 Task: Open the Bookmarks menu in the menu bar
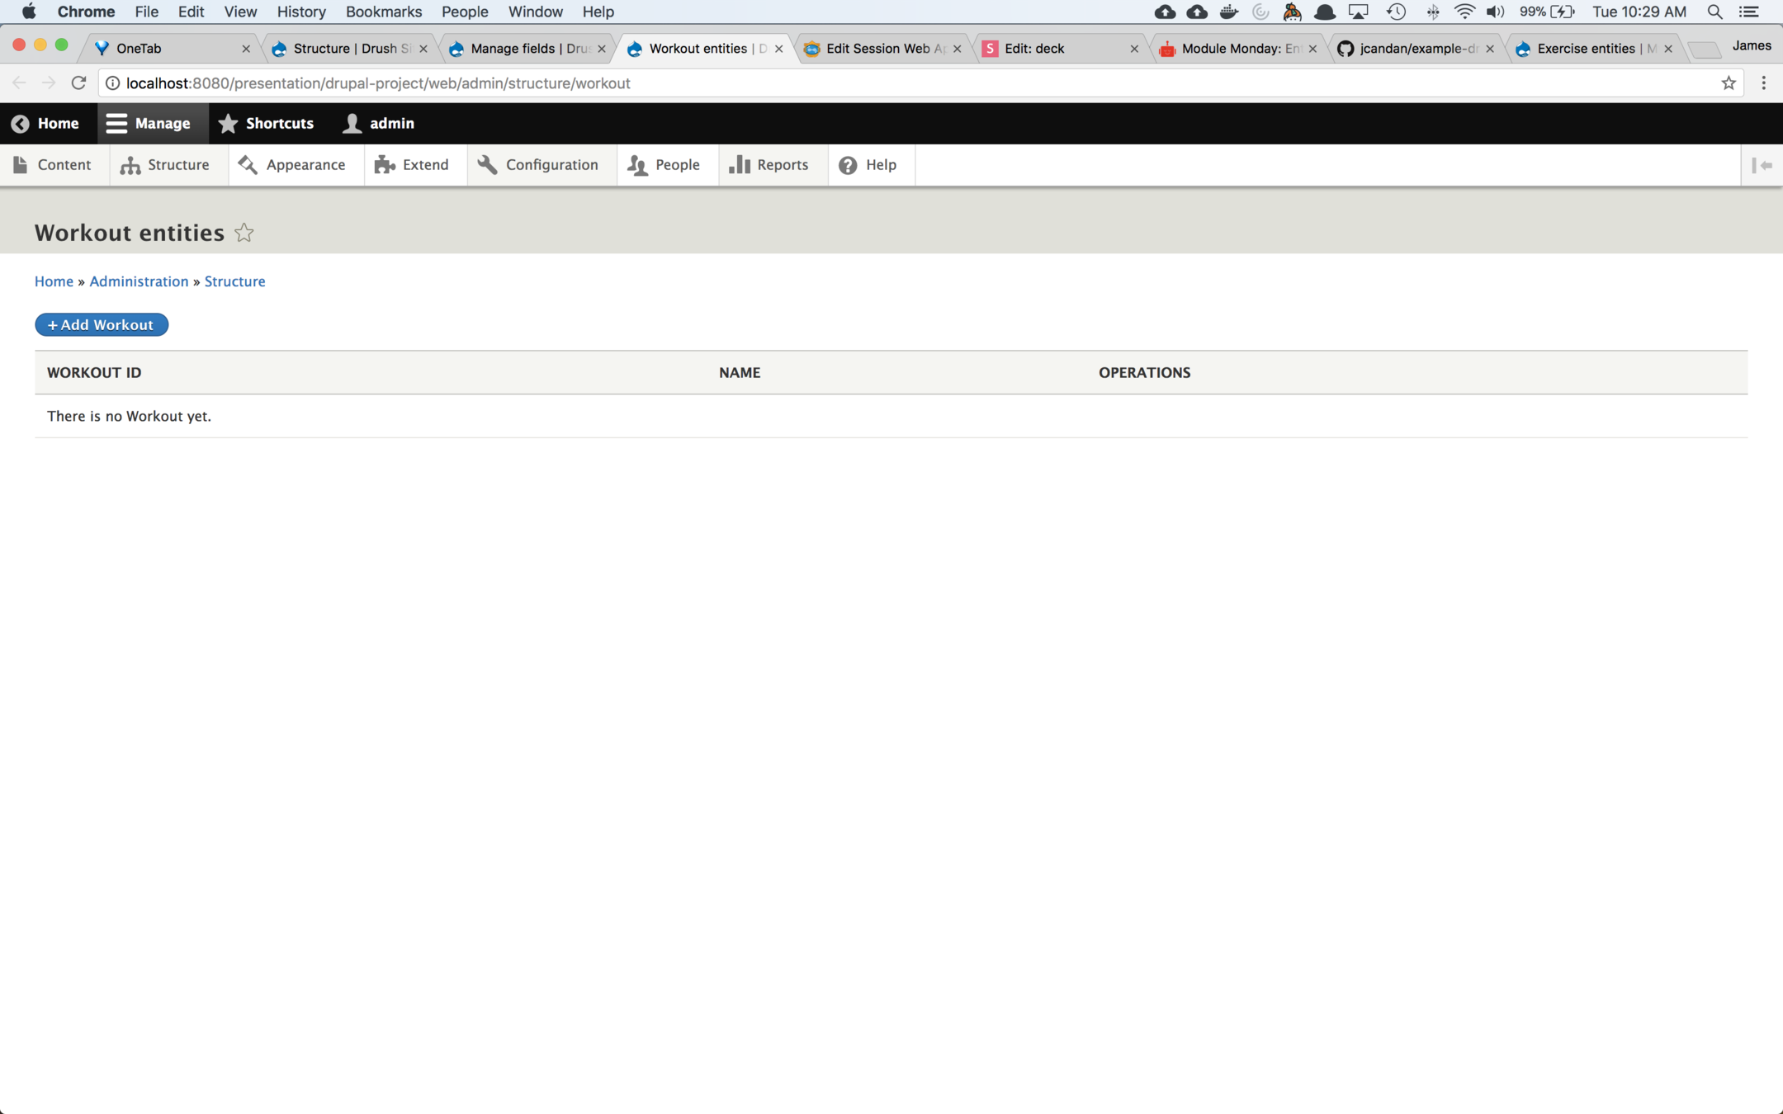383,12
